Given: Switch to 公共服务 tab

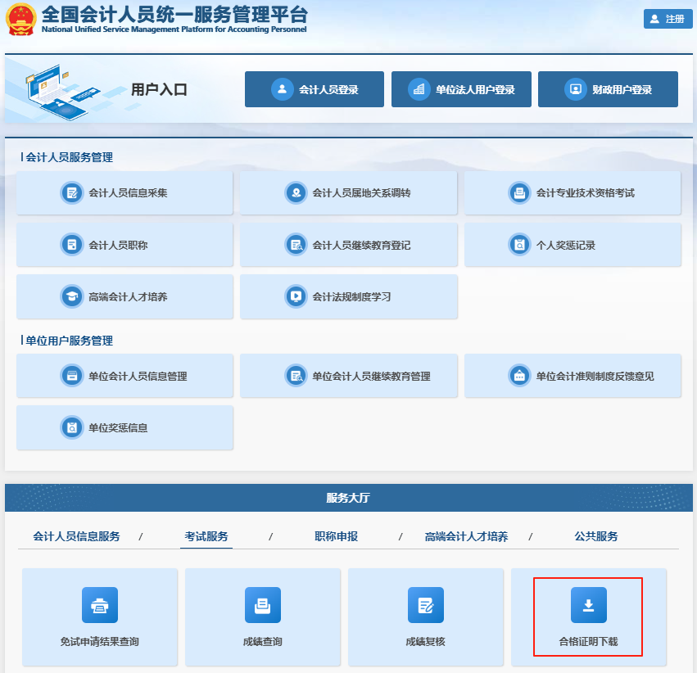Looking at the screenshot, I should point(596,536).
